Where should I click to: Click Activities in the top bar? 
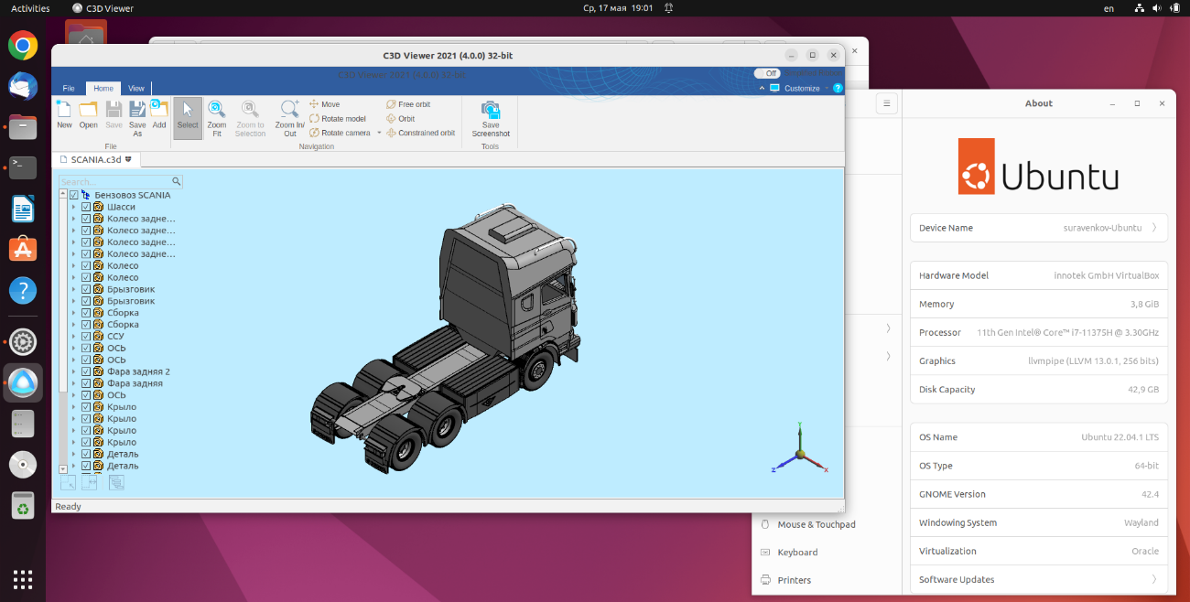[30, 8]
